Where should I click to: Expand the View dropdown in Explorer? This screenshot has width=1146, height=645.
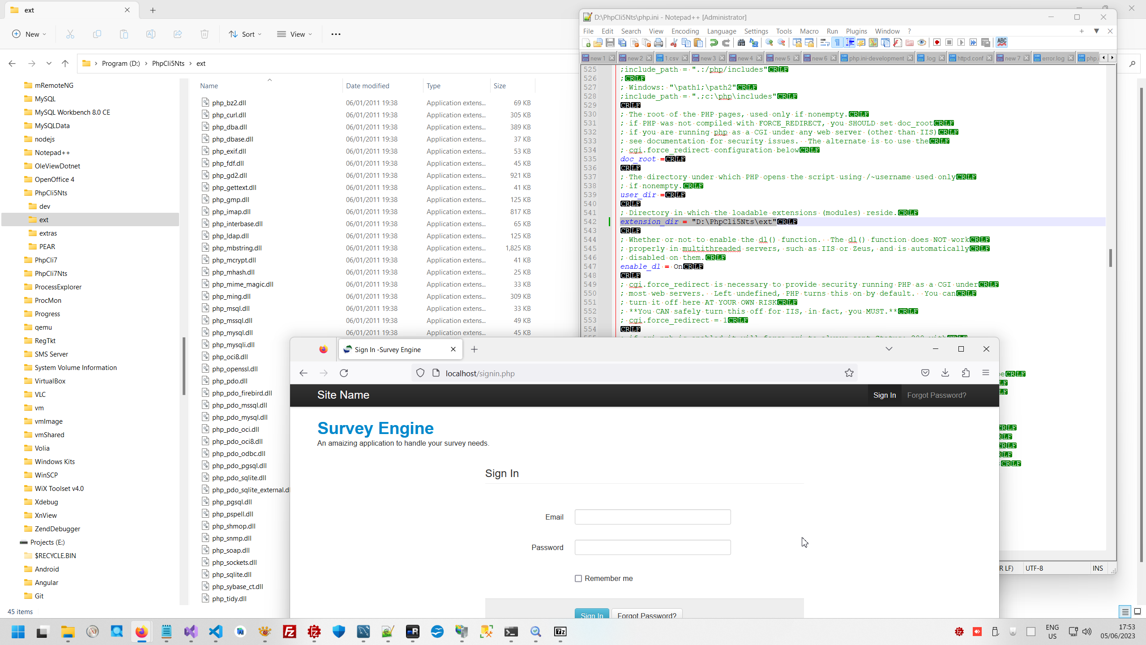(295, 34)
